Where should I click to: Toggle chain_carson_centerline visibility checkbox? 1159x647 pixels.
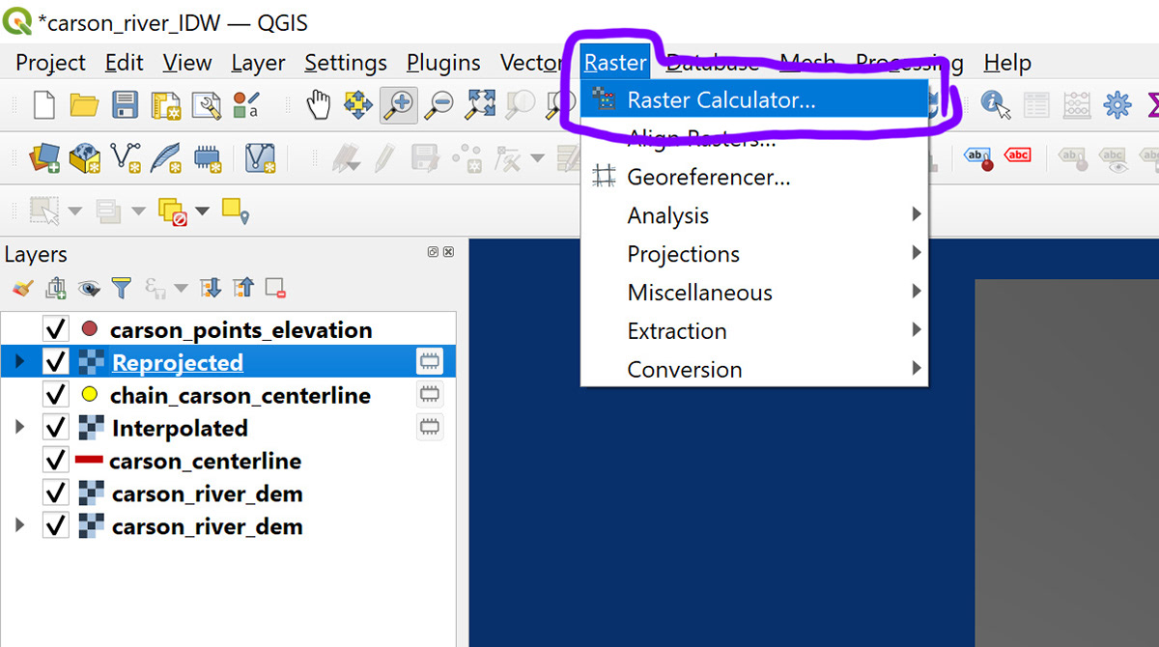[56, 395]
